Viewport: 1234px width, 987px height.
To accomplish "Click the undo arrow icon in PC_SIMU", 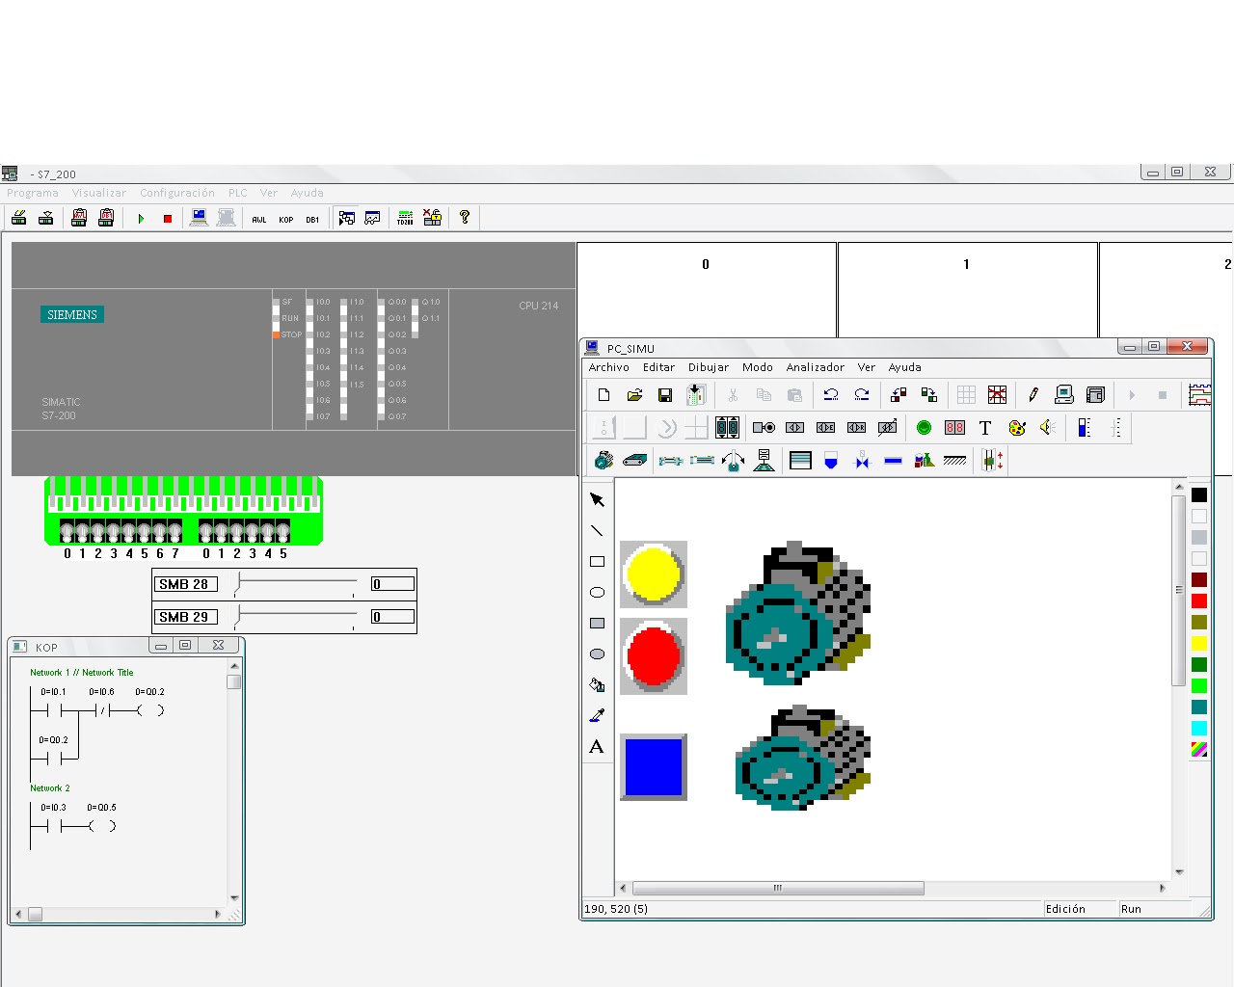I will 831,394.
